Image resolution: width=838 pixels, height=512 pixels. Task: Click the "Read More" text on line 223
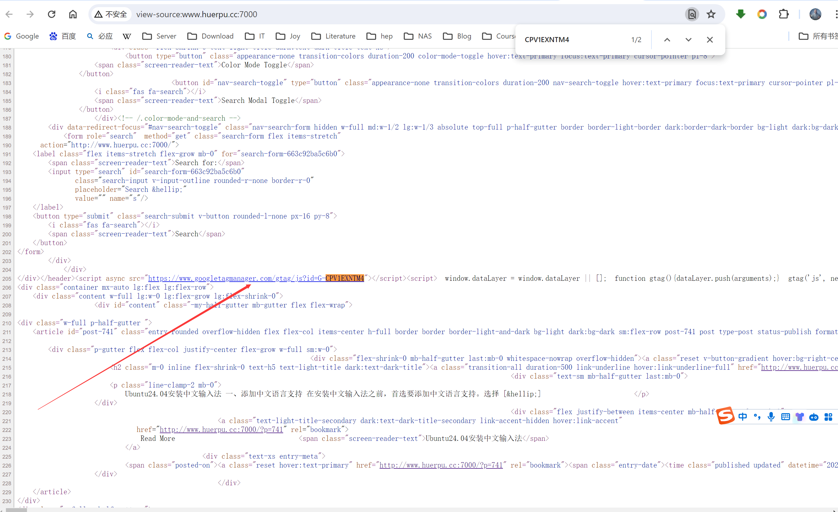click(158, 438)
